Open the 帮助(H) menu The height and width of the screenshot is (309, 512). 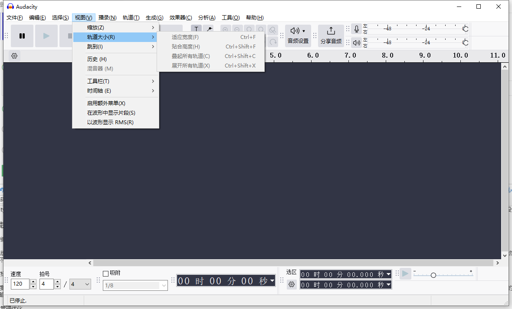click(255, 18)
